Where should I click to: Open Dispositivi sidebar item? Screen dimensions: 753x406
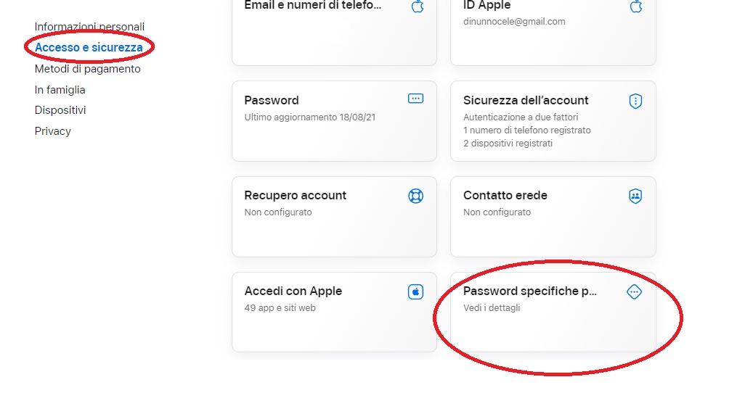60,110
